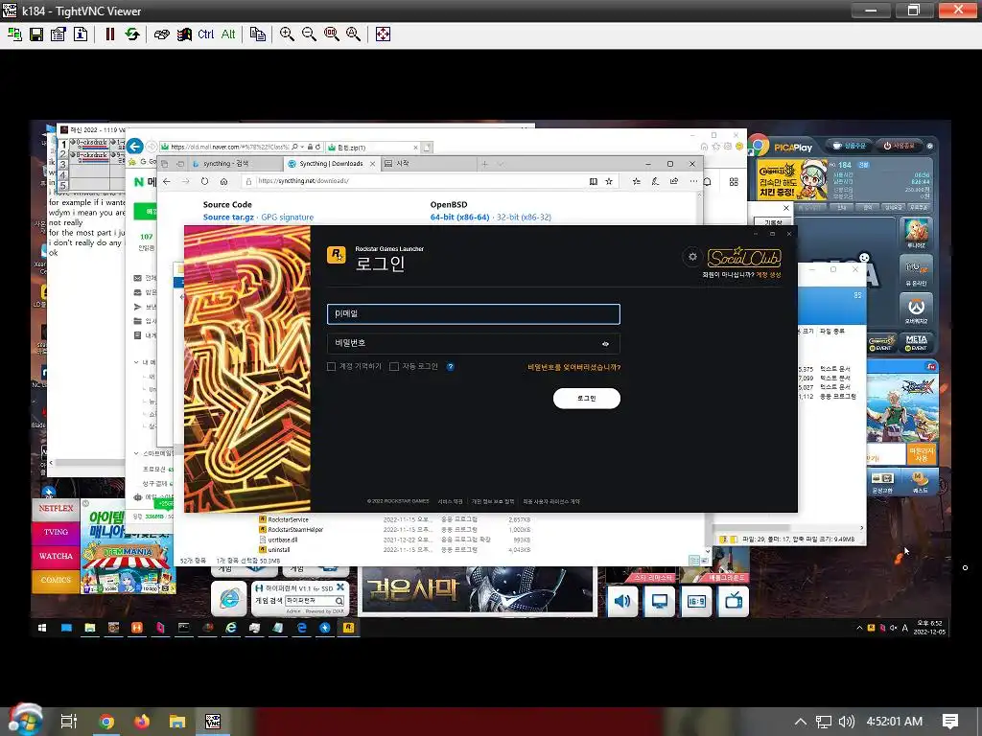Click the GPG signature link
Screen dimensions: 982x736
pos(288,218)
